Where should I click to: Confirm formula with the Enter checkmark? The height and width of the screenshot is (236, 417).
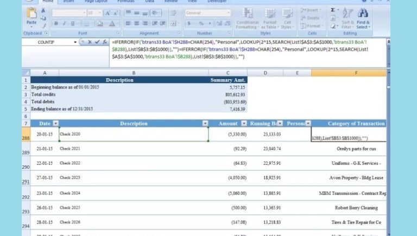click(x=97, y=42)
